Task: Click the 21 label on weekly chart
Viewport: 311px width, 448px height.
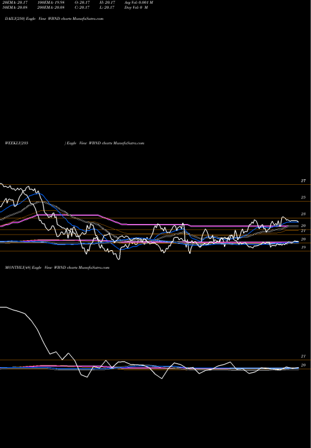Action: coord(303,231)
